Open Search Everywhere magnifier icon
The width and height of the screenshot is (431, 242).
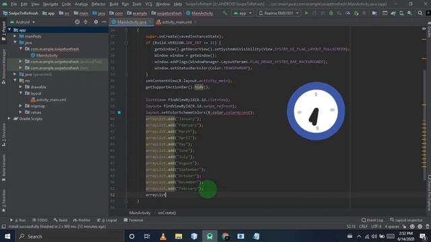(420, 13)
